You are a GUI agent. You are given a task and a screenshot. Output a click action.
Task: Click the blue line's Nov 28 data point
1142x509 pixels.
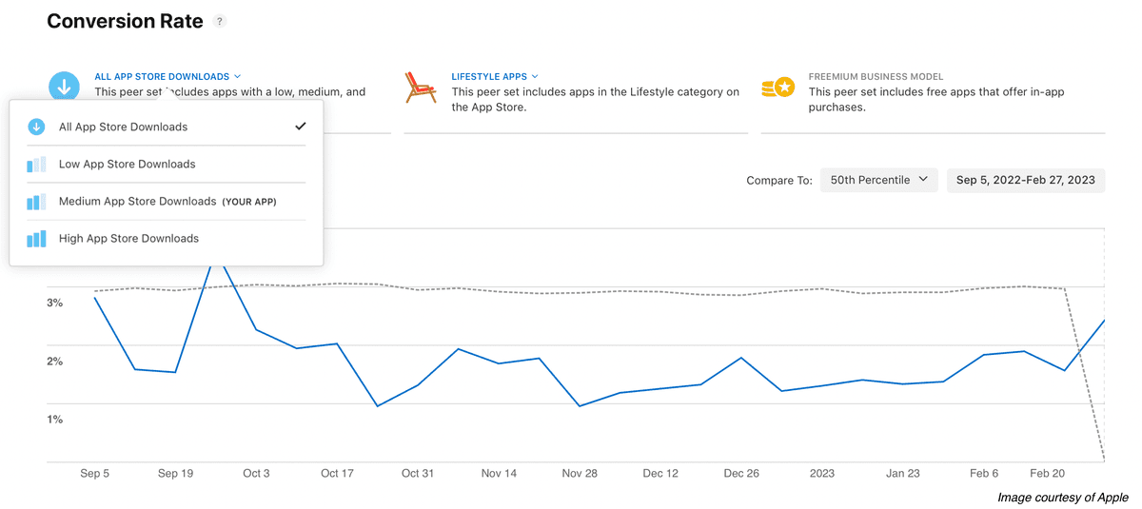pos(580,406)
